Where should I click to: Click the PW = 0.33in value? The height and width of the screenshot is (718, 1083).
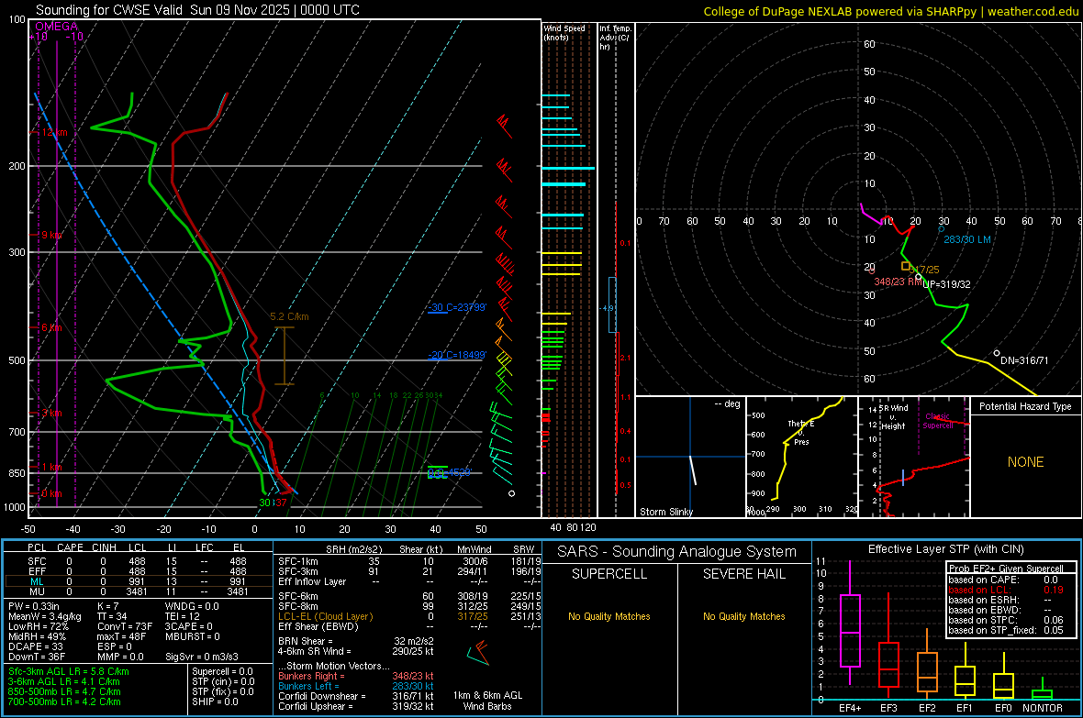34,606
